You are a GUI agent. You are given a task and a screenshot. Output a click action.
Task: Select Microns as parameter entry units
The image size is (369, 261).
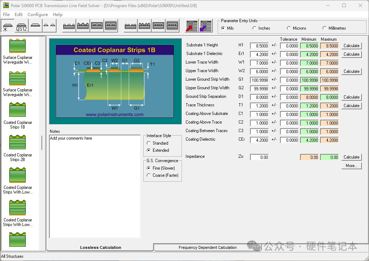pos(296,28)
